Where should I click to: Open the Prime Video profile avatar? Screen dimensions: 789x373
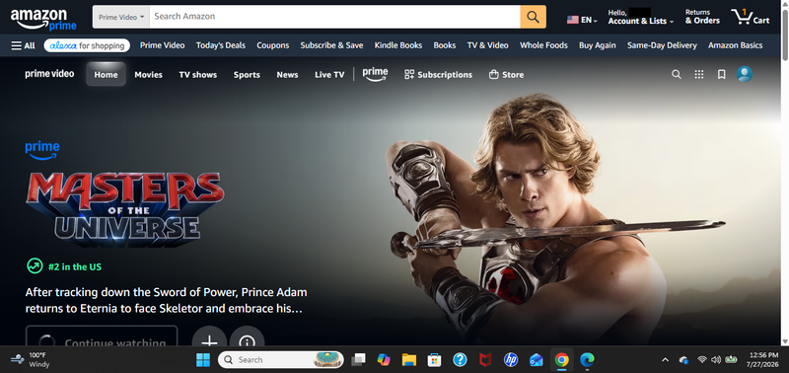tap(745, 74)
